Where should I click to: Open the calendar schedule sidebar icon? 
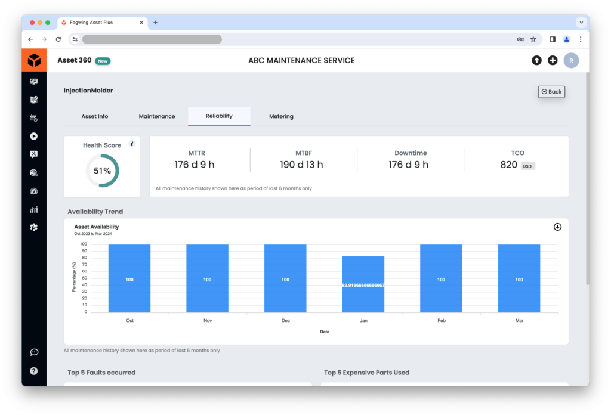[34, 118]
